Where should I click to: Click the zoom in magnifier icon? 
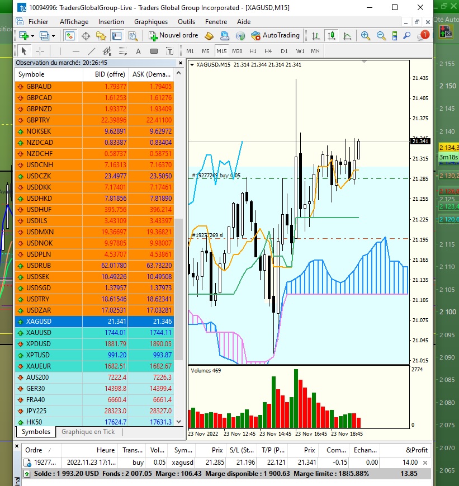(366, 36)
